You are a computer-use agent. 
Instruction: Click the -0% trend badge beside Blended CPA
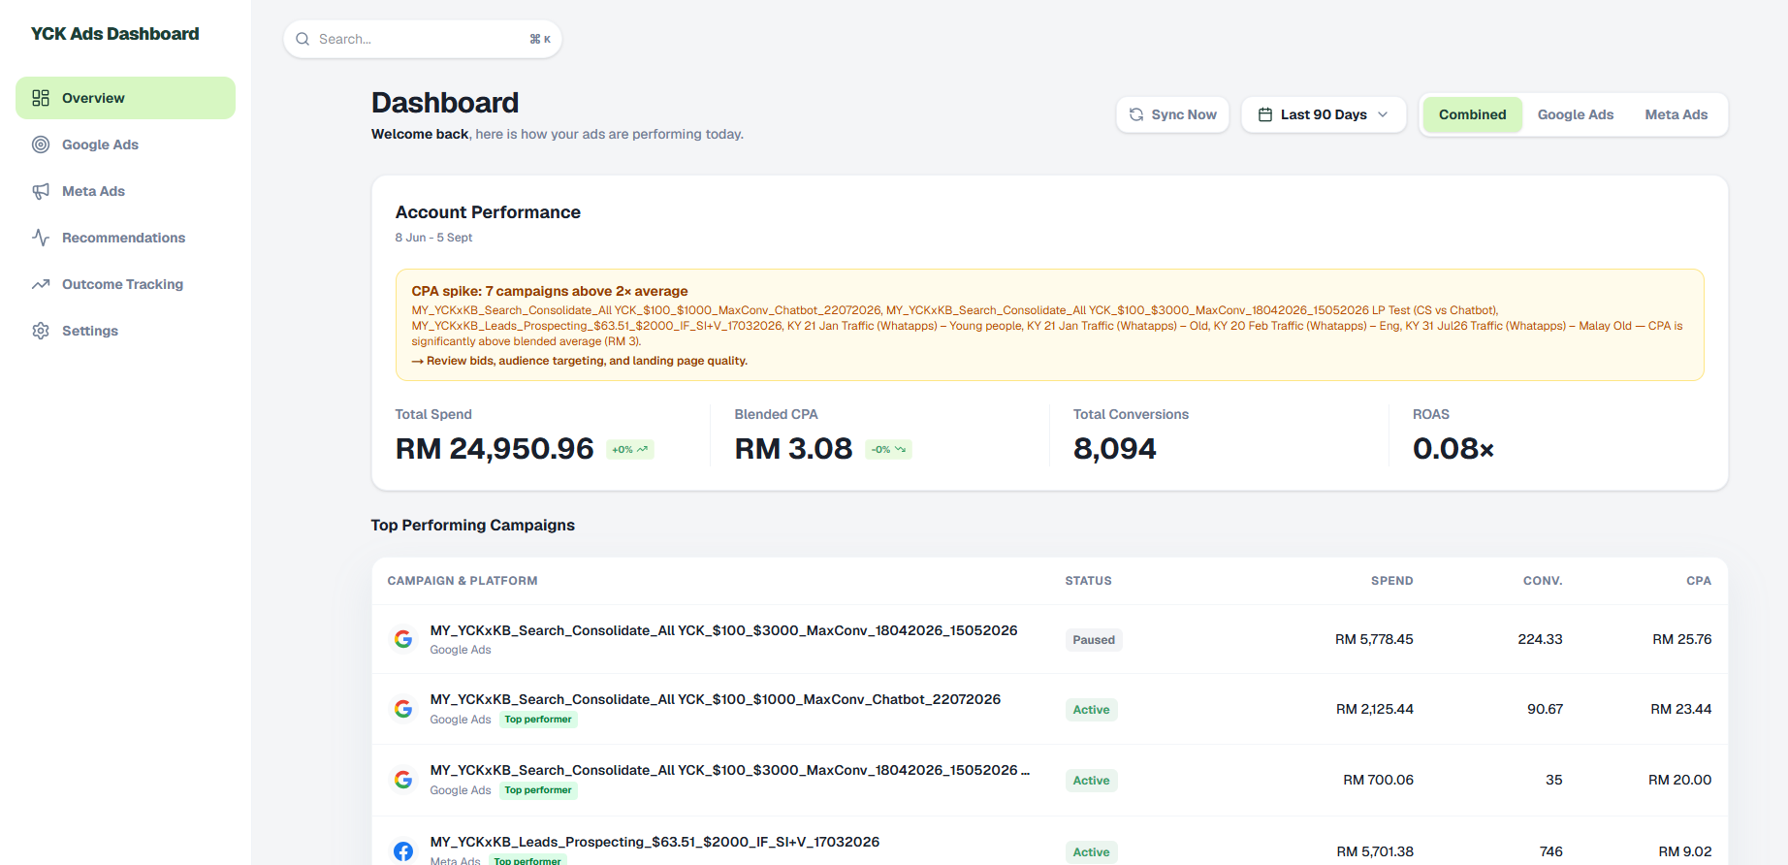pos(888,449)
